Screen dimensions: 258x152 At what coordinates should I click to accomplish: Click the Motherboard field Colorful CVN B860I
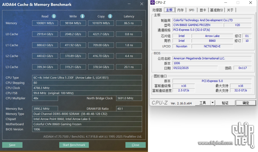(87, 124)
